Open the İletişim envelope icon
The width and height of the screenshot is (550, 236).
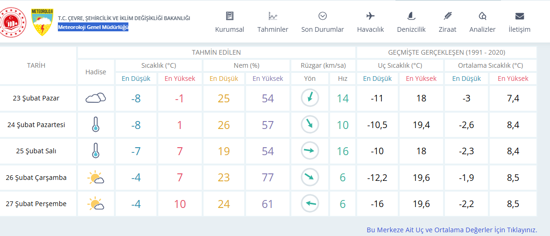(520, 16)
